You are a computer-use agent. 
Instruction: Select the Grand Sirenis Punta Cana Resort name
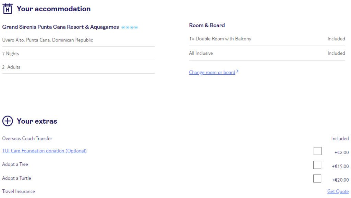tap(60, 27)
